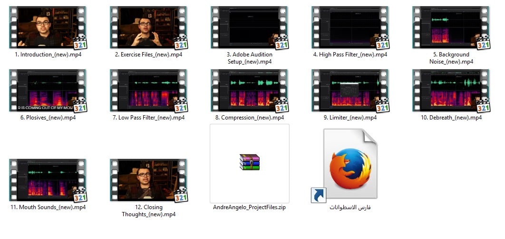
Task: Click the file name "5. Background Noise_(new).mp4"
Action: tap(451, 58)
